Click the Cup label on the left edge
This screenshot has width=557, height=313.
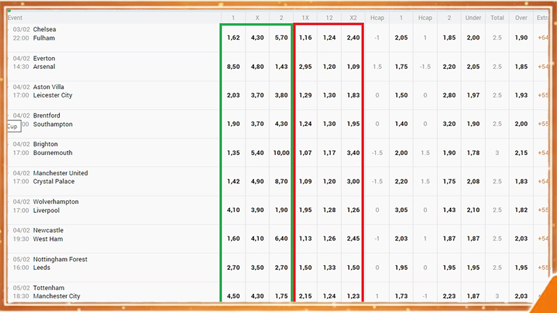(x=12, y=127)
